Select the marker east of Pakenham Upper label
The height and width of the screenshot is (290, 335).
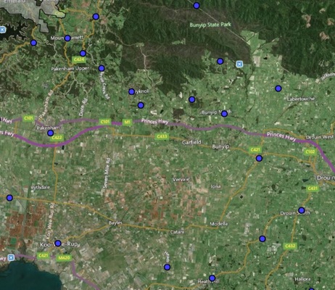102,68
